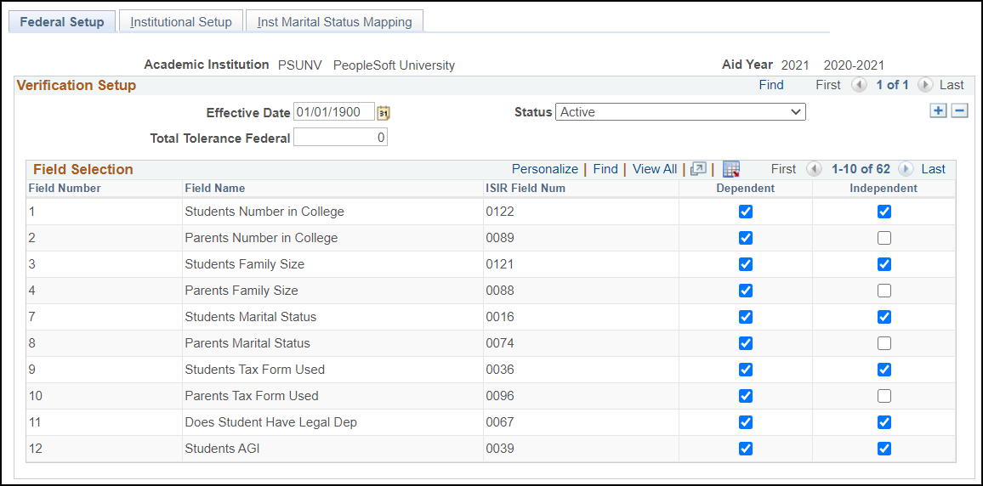The width and height of the screenshot is (983, 486).
Task: Download Field Selection grid to spreadsheet
Action: pos(731,169)
